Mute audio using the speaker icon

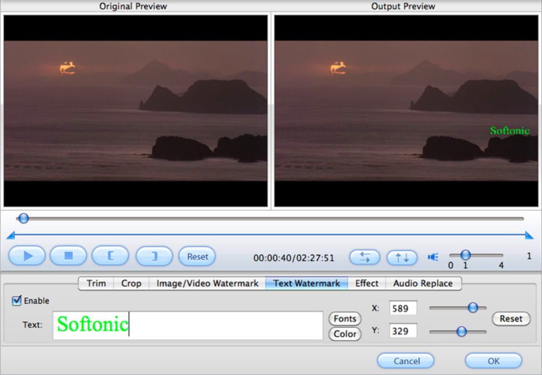[x=433, y=257]
